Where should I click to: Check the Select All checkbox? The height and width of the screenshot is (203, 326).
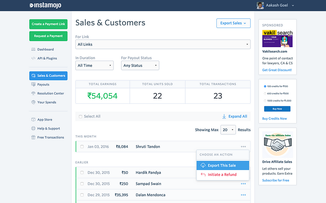(x=80, y=116)
